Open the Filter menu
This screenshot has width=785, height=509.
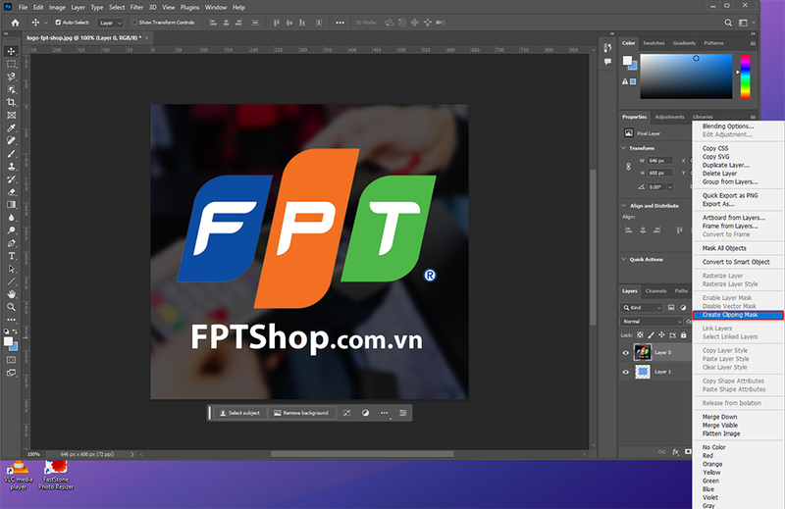[136, 8]
